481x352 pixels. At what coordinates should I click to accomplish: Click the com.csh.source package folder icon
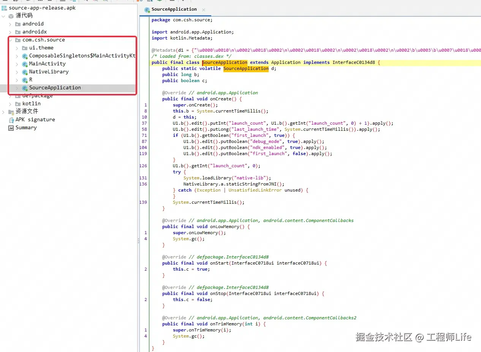pos(18,40)
